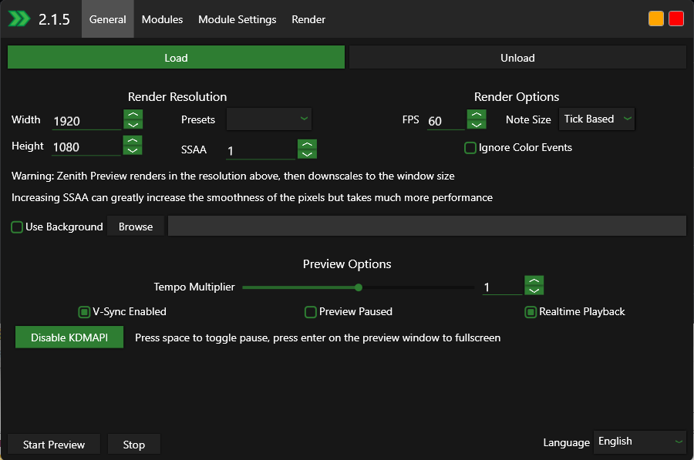Decrease Tempo Multiplier with down arrow
This screenshot has width=694, height=460.
pos(534,290)
